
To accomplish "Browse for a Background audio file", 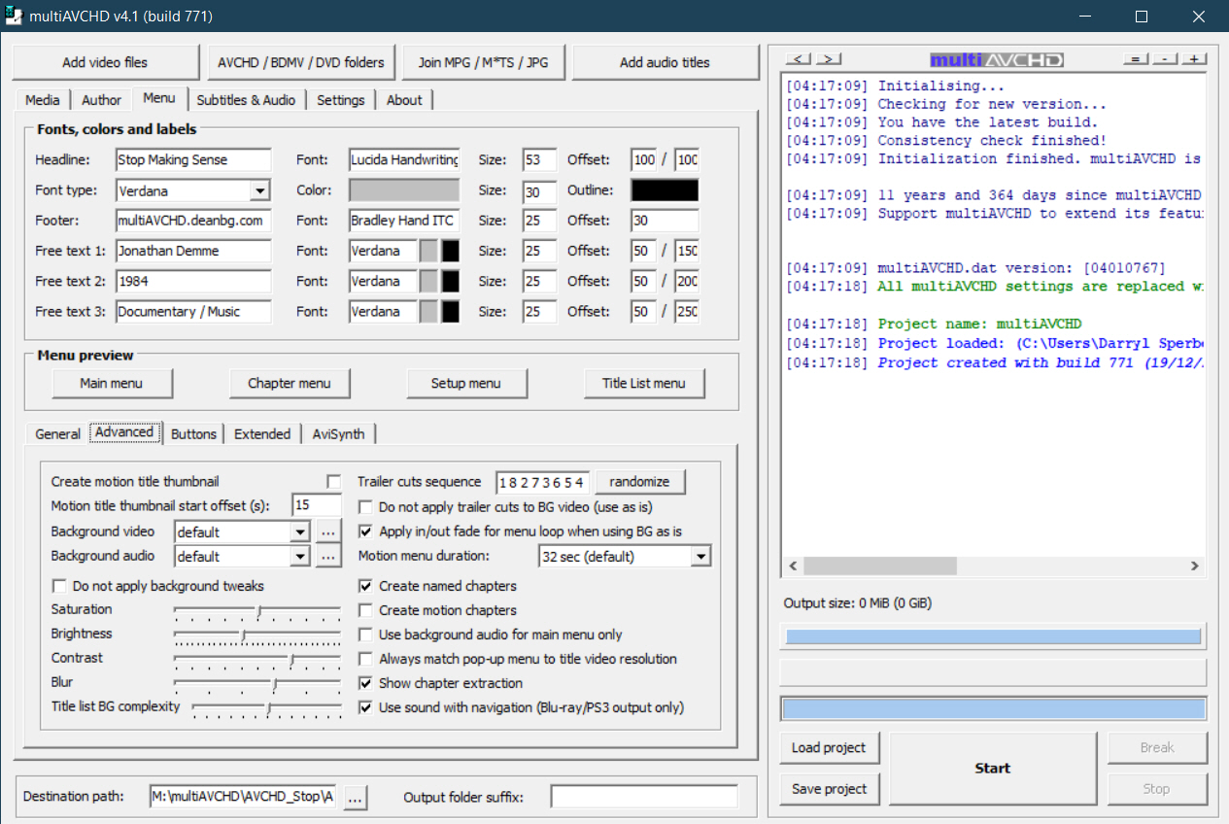I will click(x=328, y=556).
